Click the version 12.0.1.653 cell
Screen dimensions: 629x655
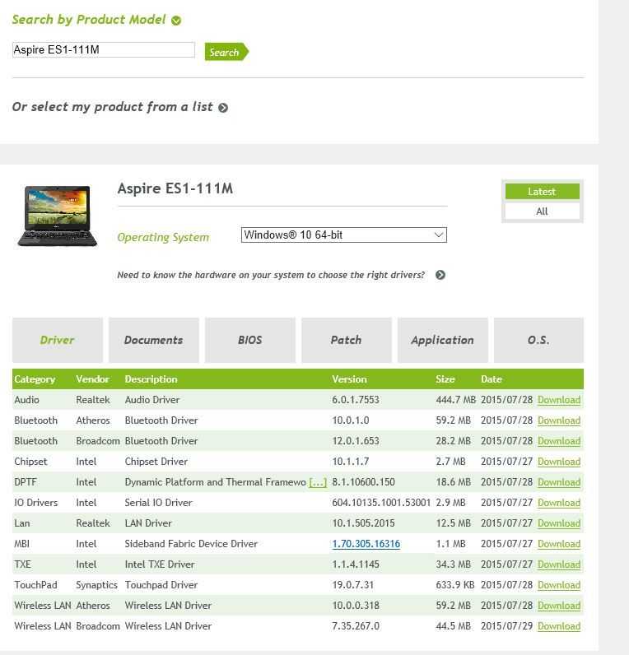356,441
